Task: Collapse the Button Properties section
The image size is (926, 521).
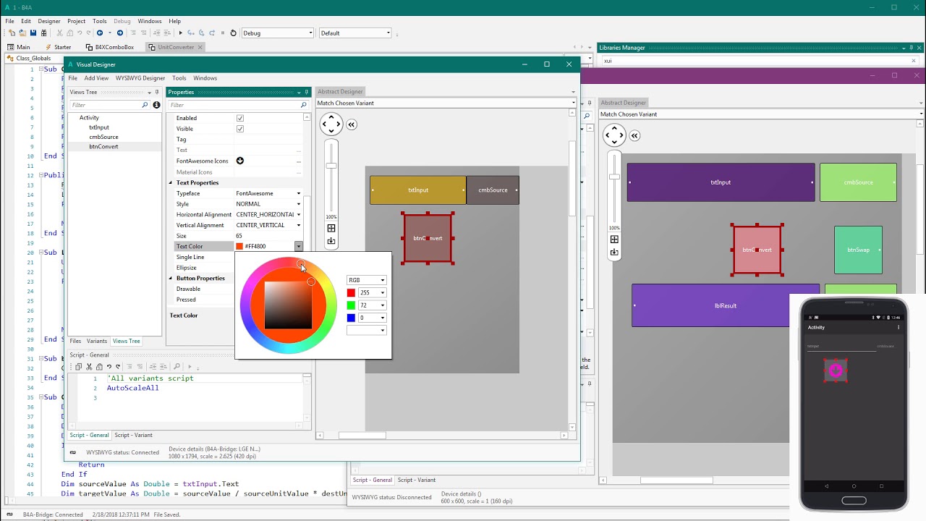Action: [x=171, y=279]
